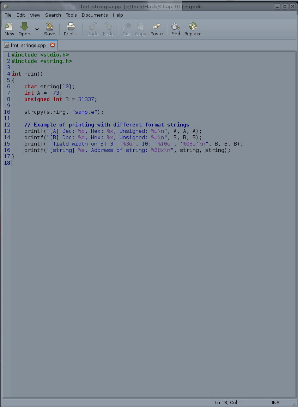Click the document icon in fmt_strings.cpp tab

7,45
